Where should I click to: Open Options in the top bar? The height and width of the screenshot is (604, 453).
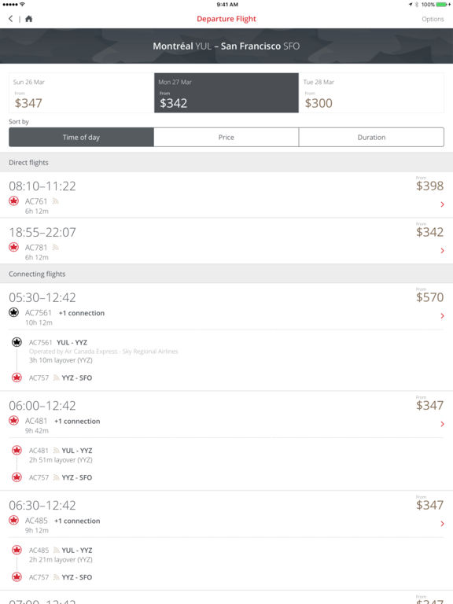433,19
